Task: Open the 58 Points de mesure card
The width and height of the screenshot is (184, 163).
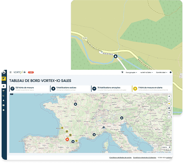Action: click(x=29, y=89)
